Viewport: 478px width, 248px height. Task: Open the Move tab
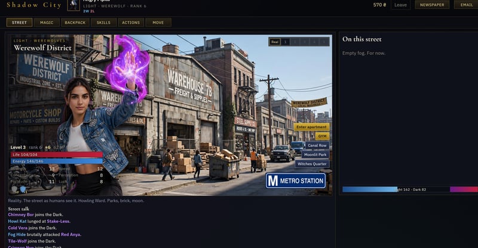pyautogui.click(x=158, y=23)
